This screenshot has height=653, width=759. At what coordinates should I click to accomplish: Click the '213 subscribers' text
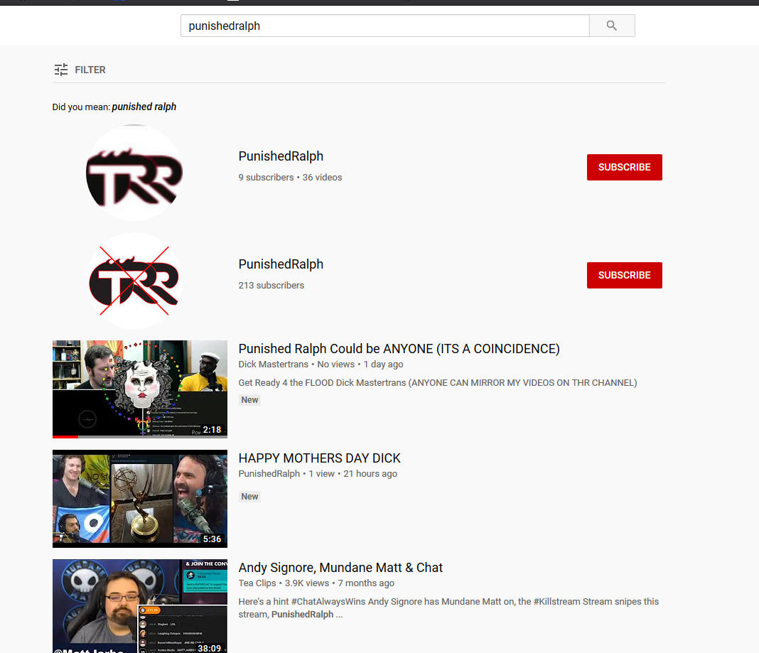click(271, 285)
